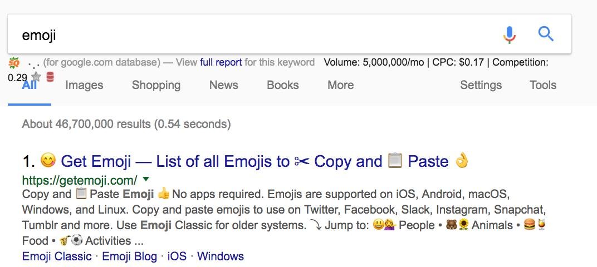Expand the green arrow next to getemoji.com URL

tap(146, 179)
